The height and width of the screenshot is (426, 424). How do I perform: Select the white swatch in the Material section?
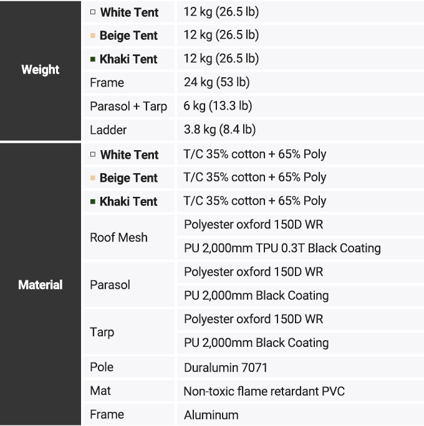[x=93, y=154]
